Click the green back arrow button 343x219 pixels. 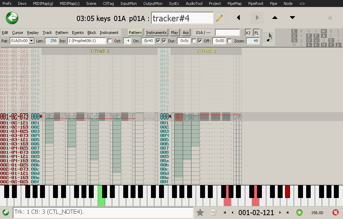[x=12, y=18]
